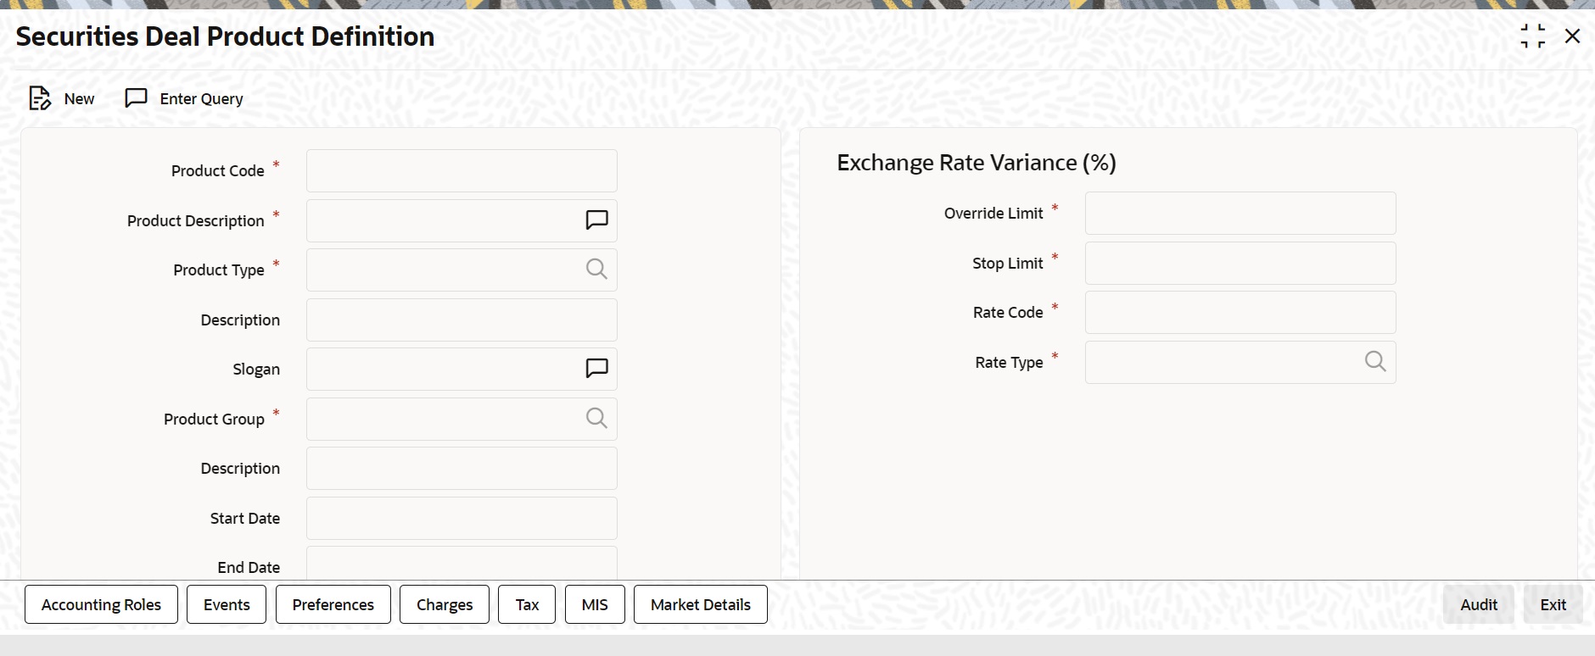This screenshot has width=1595, height=656.
Task: Open the Charges tab
Action: click(x=445, y=604)
